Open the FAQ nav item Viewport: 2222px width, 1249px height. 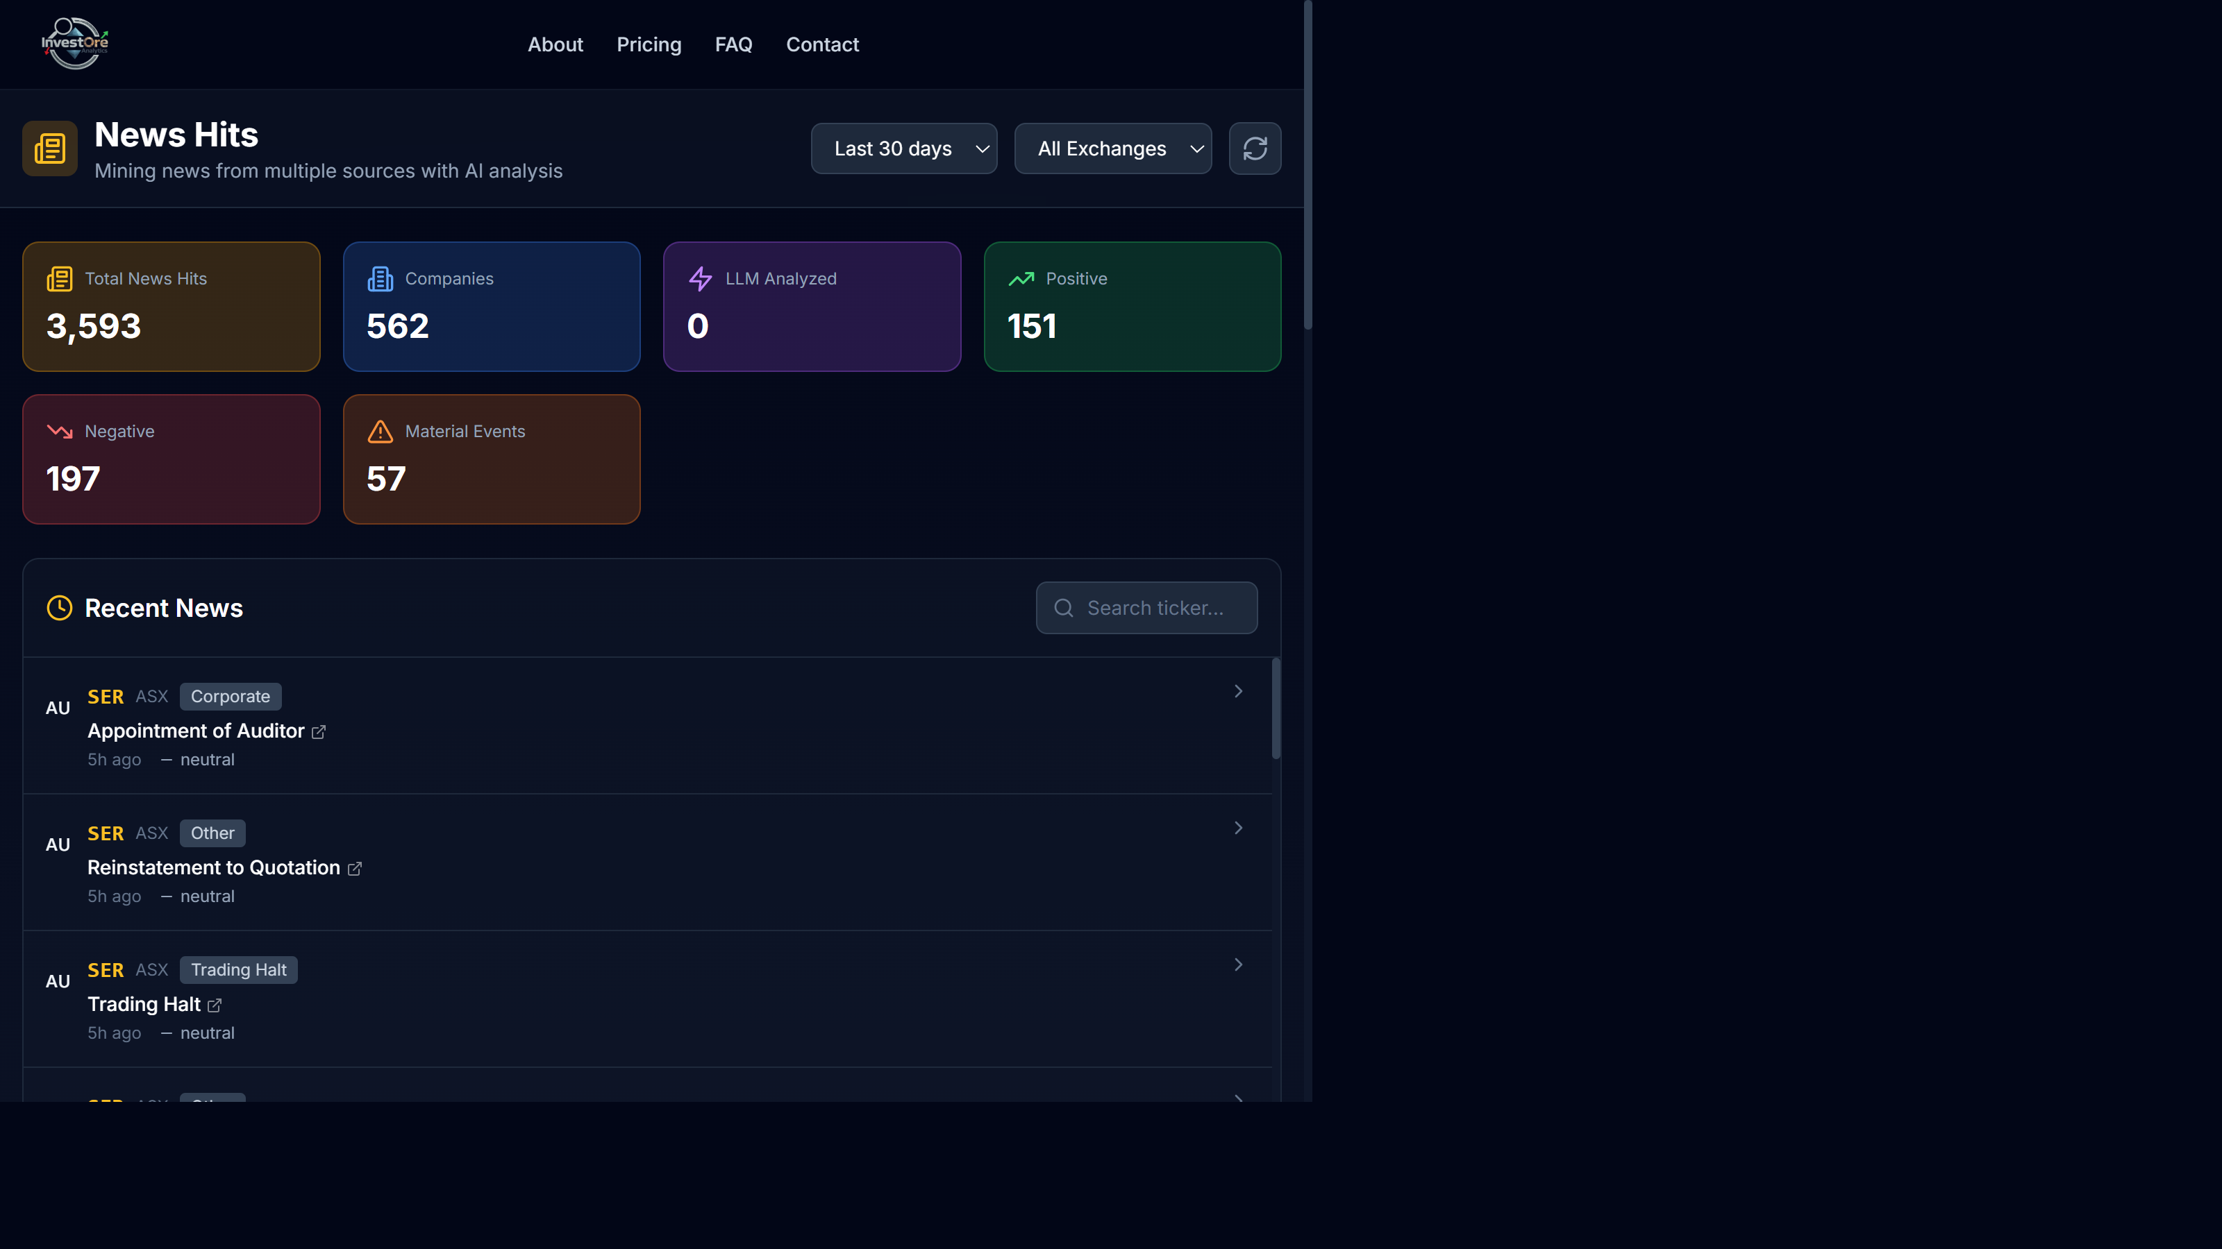click(733, 44)
